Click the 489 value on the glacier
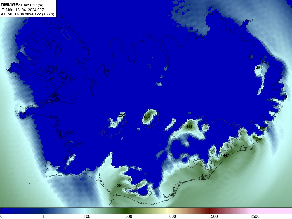Viewport: 292px width, 219px height. tap(189, 126)
